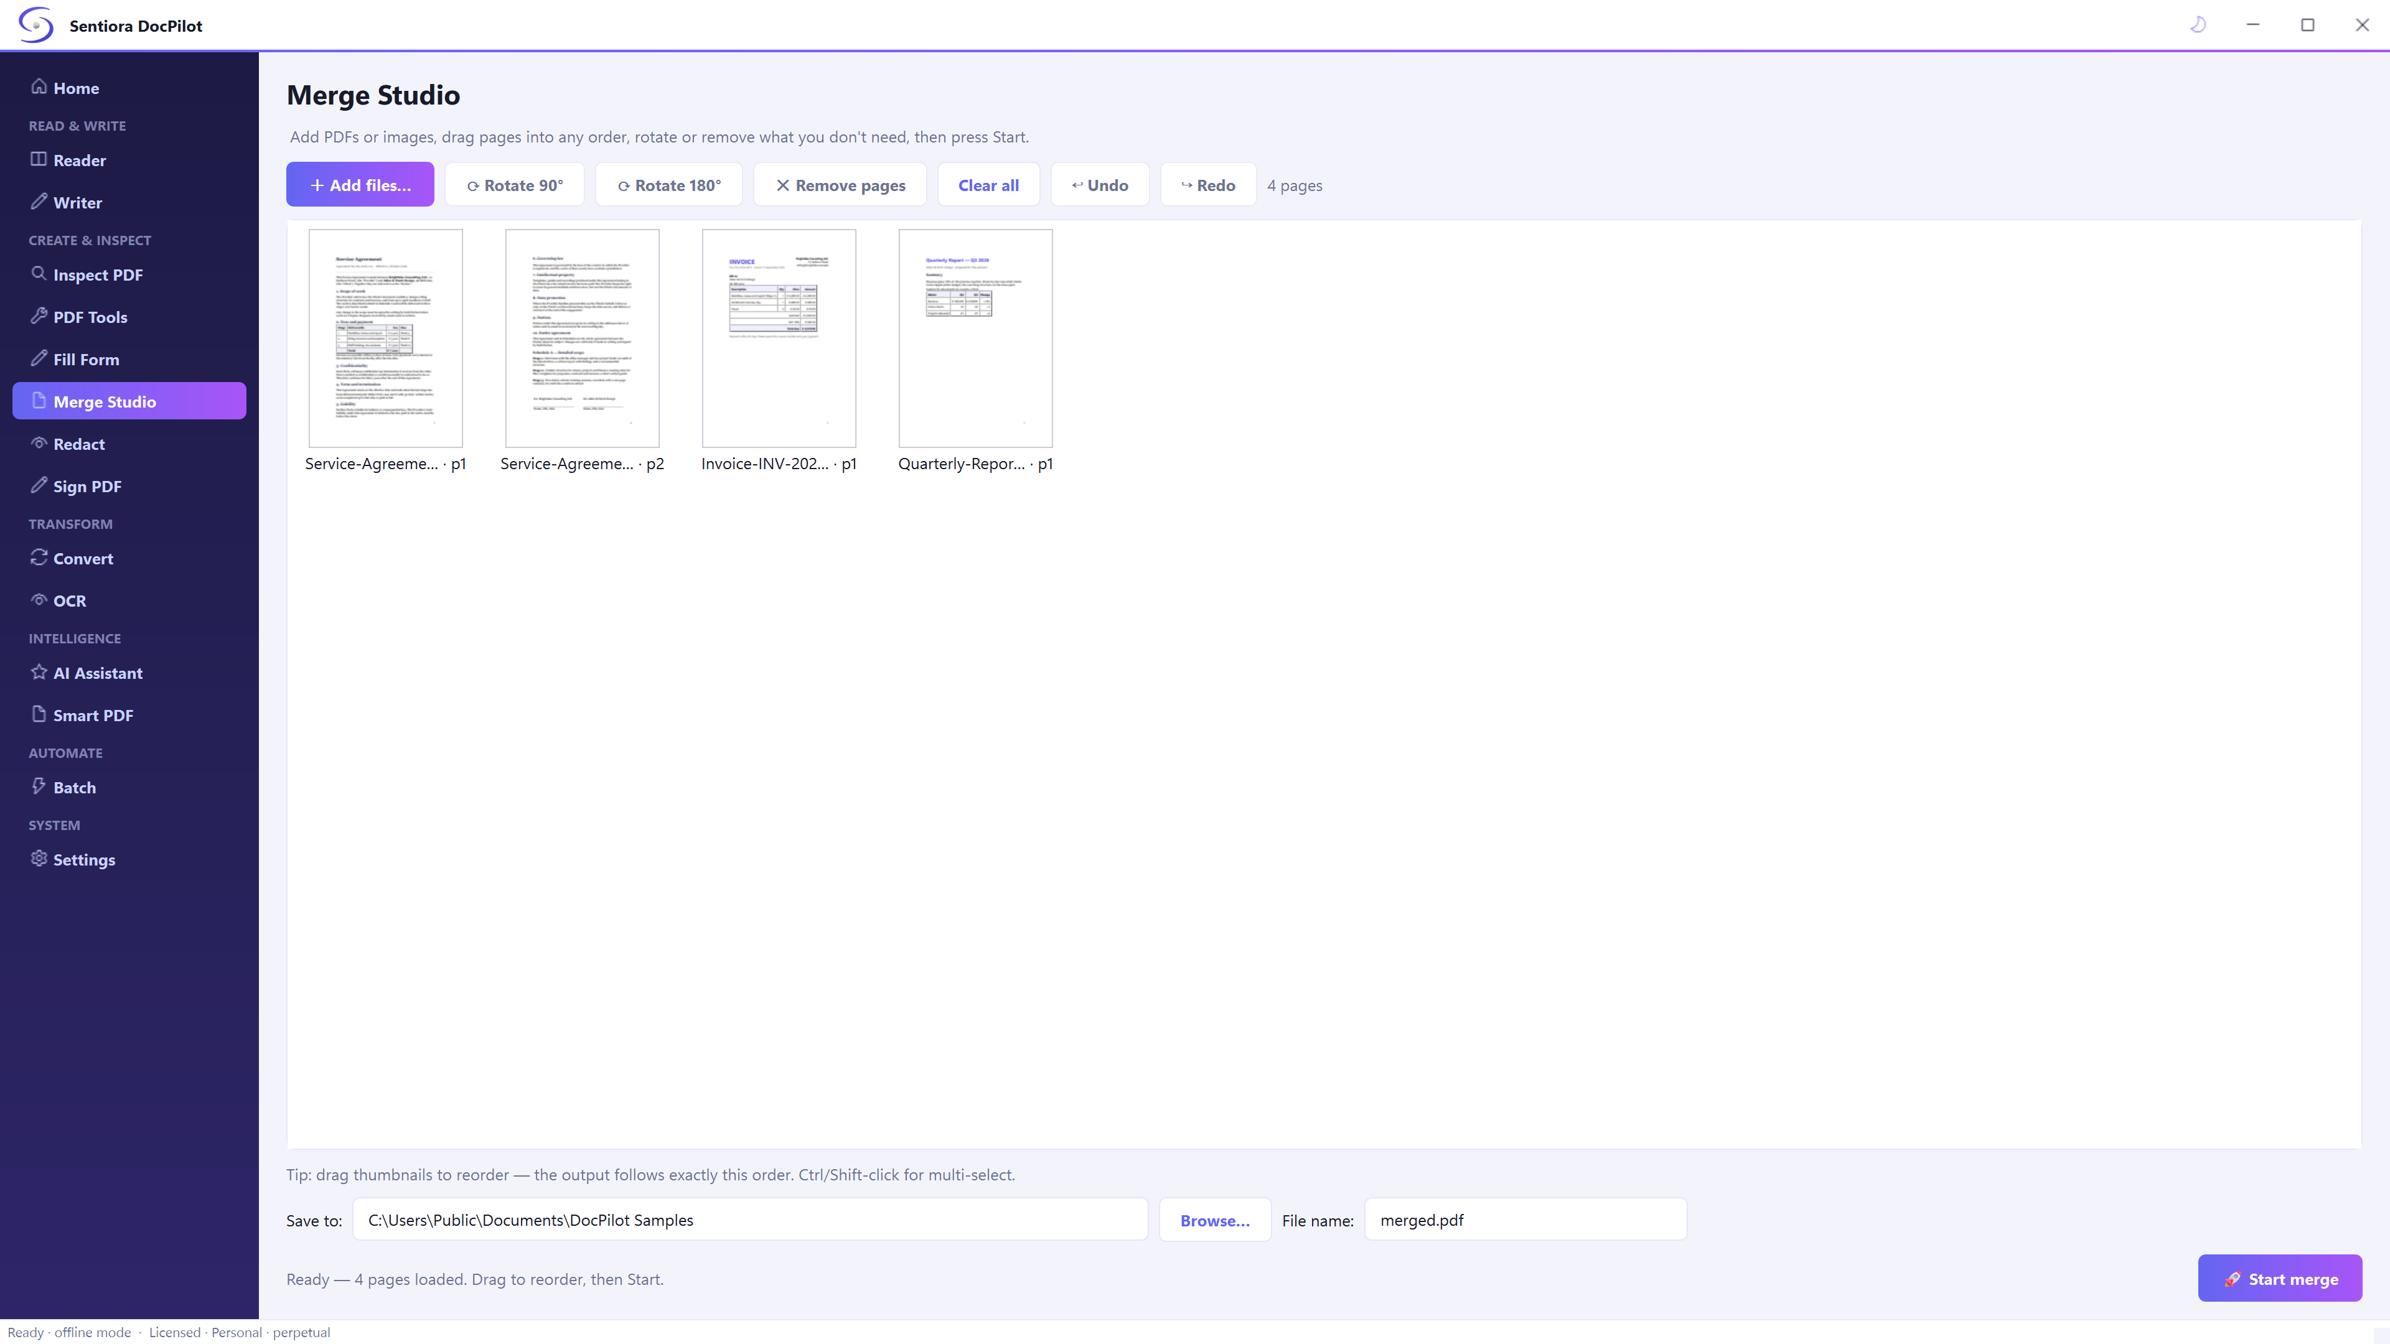Select Invoice-INV page 1 thumbnail
2390x1344 pixels.
pyautogui.click(x=779, y=338)
